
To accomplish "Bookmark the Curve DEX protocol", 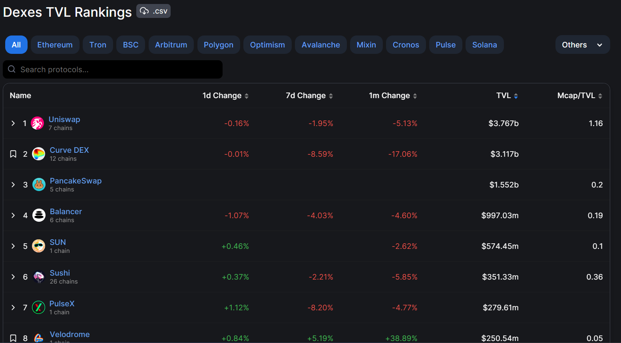I will 13,154.
